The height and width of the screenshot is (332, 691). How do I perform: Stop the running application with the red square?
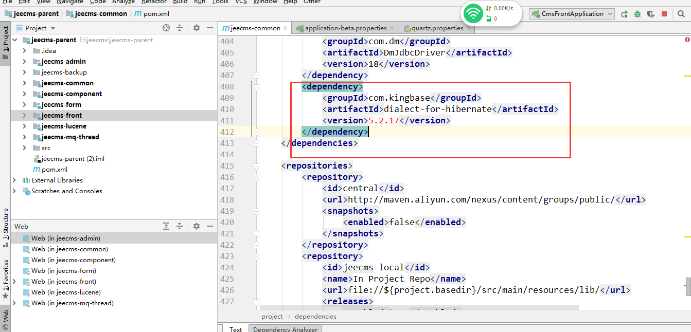(x=664, y=14)
